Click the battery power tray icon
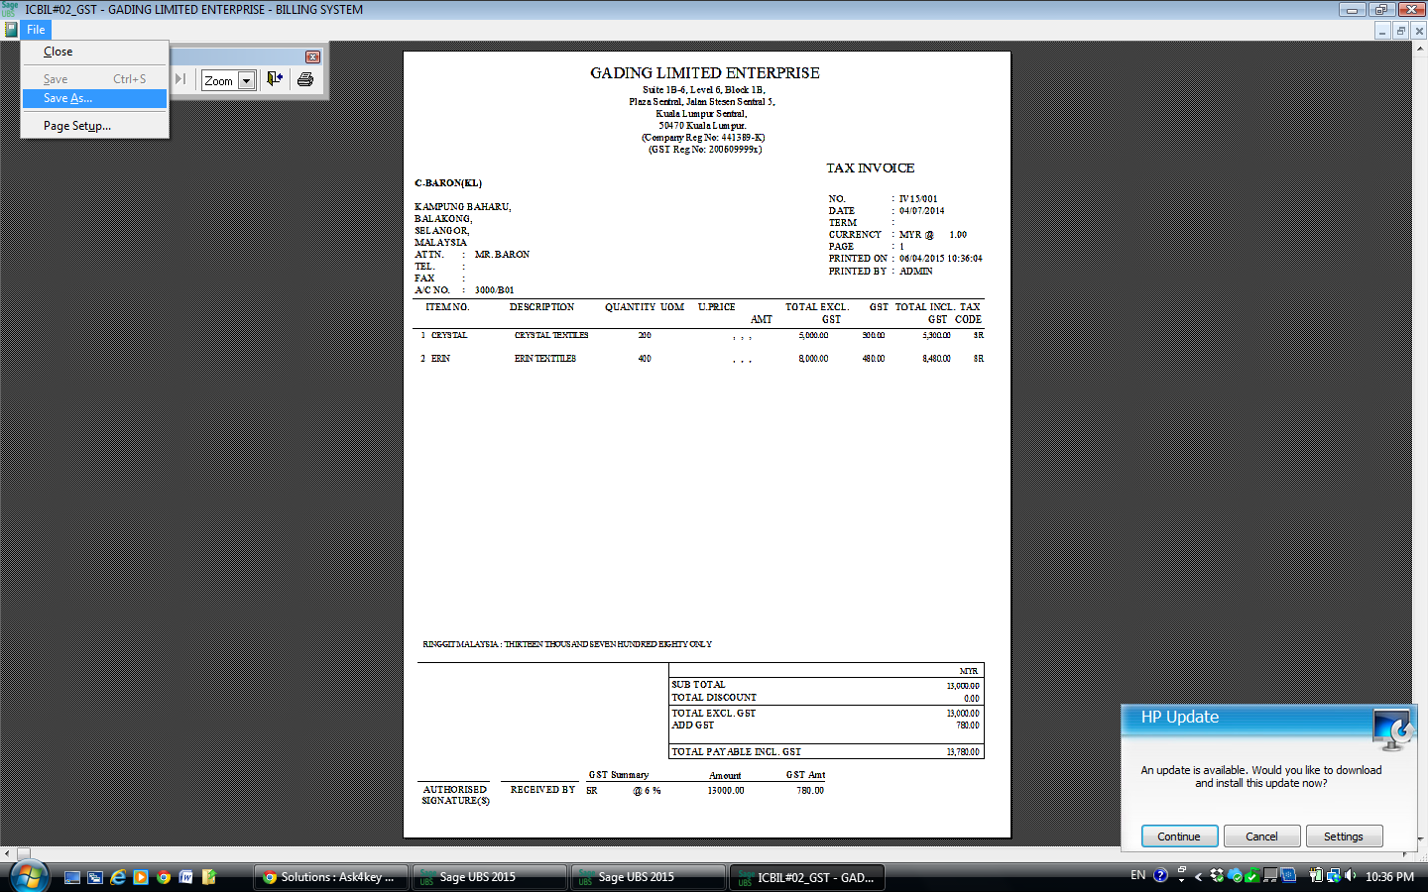 pos(1316,876)
